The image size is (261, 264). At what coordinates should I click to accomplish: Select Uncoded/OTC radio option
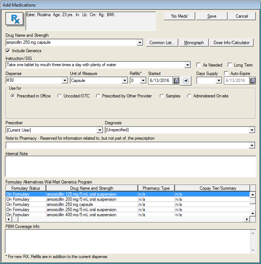[60, 96]
